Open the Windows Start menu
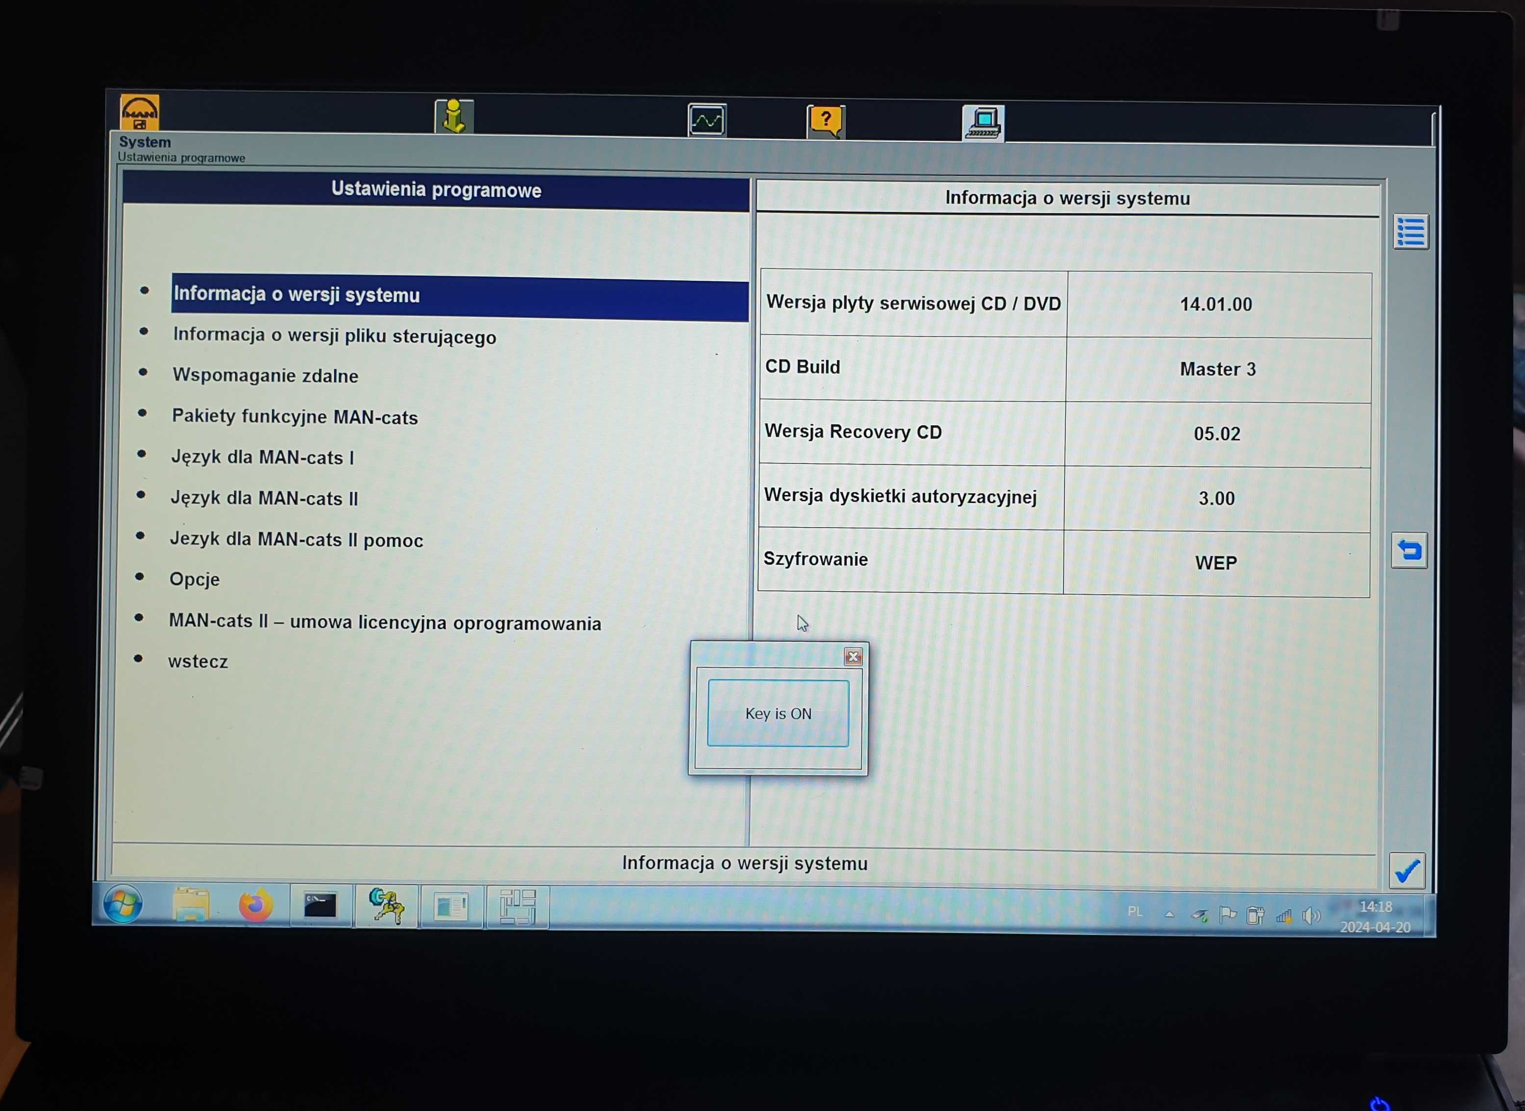 coord(123,905)
